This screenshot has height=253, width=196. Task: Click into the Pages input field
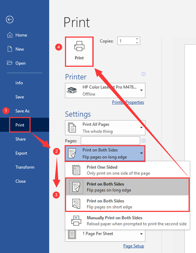point(110,140)
